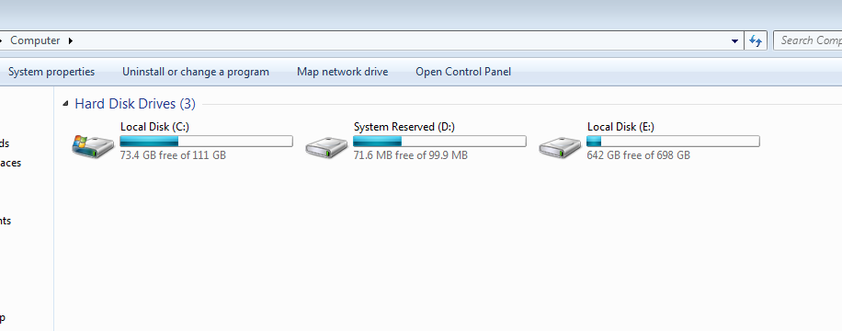This screenshot has width=842, height=331.
Task: Open System properties from toolbar
Action: point(51,72)
